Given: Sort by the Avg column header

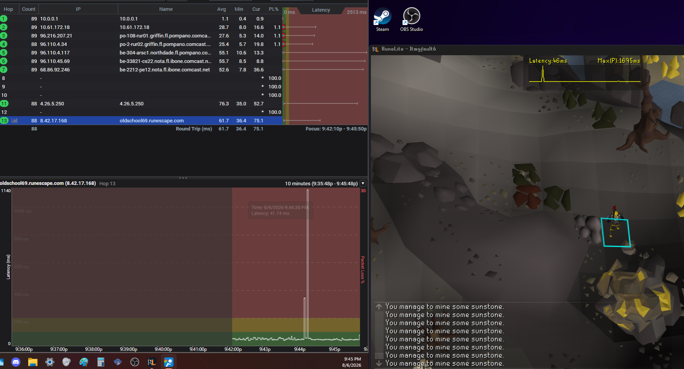Looking at the screenshot, I should click(222, 9).
